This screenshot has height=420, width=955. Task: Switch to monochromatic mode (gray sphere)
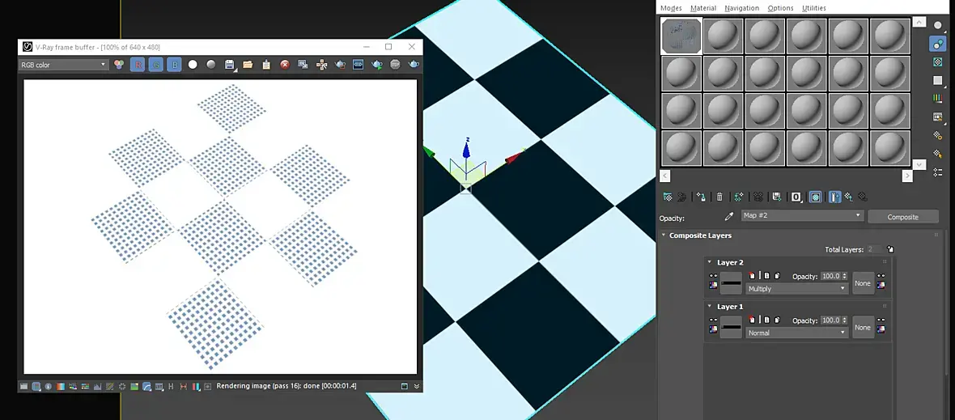[x=210, y=64]
